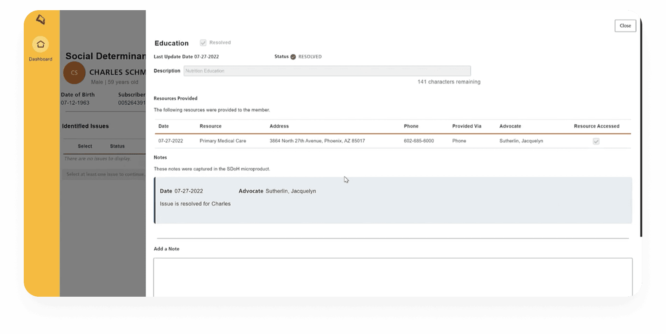Click the Identified Issues heading
Viewport: 666px width, 334px height.
coord(85,126)
